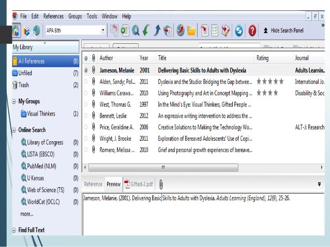
Task: Click the Sync library icon
Action: pos(239,30)
